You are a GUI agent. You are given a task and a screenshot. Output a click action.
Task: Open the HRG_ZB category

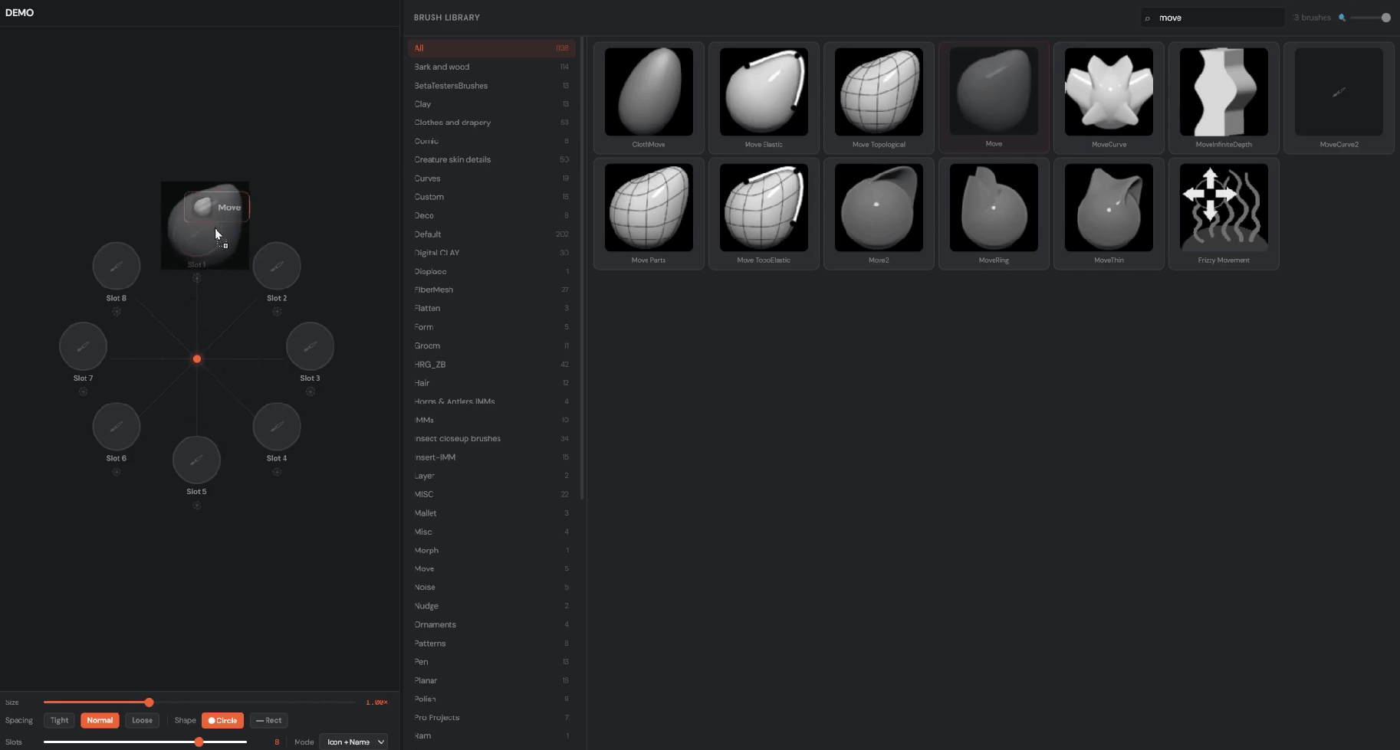tap(491, 365)
